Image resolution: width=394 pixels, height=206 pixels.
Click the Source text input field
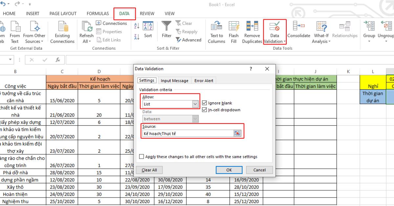click(187, 133)
